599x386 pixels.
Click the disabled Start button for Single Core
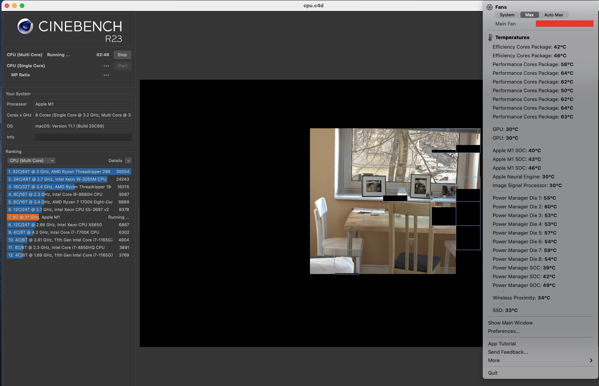[122, 66]
